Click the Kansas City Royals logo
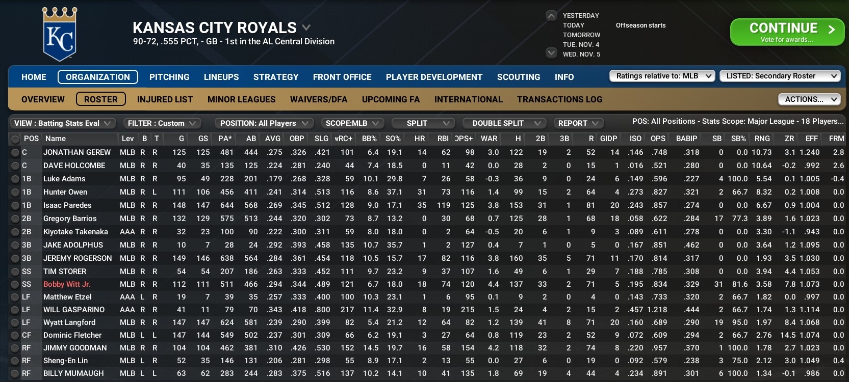 (60, 35)
